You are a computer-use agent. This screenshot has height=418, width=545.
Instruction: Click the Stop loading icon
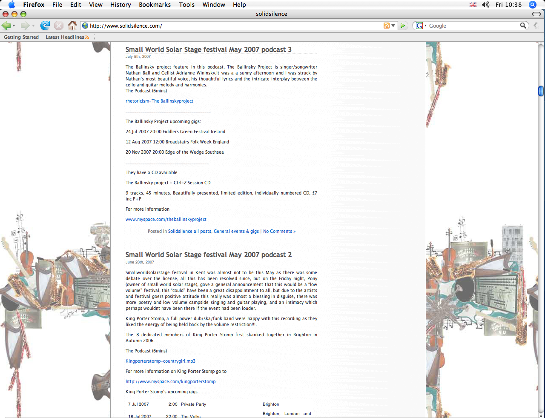pos(59,26)
